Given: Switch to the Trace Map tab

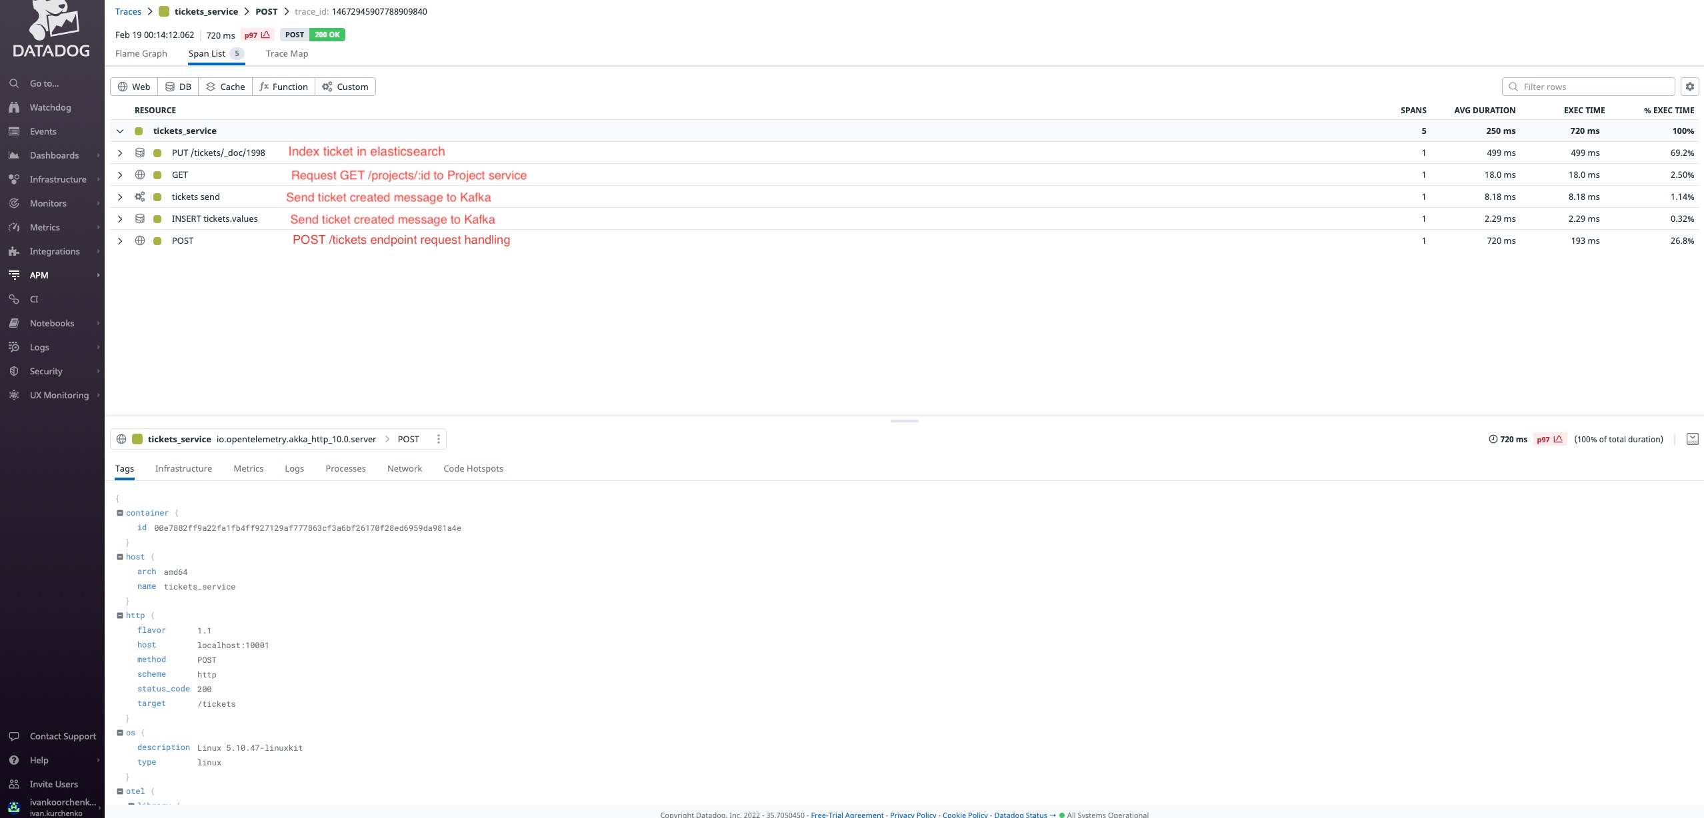Looking at the screenshot, I should 287,53.
